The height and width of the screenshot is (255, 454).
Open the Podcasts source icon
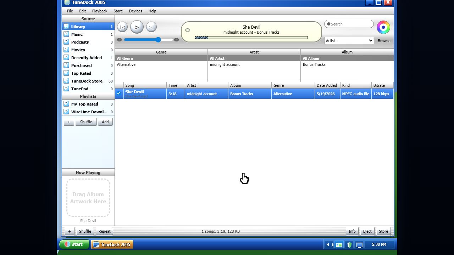point(66,42)
